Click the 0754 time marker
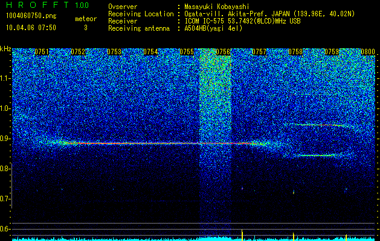This screenshot has width=380, height=241. coord(150,52)
